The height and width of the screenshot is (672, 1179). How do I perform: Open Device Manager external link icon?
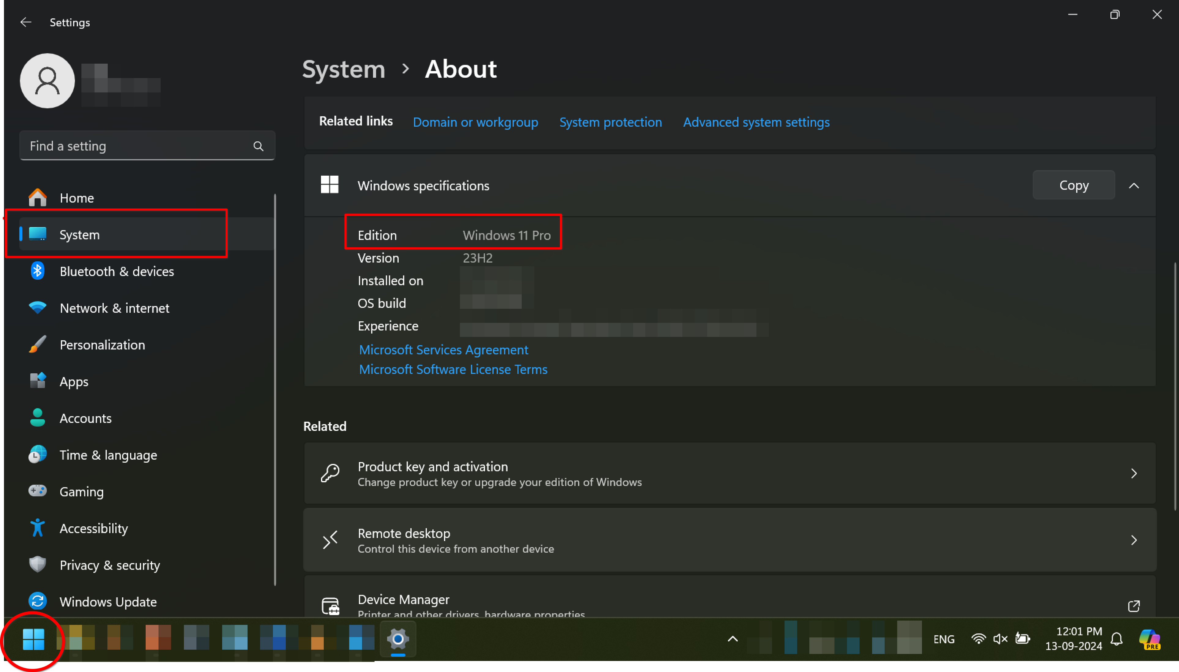click(1134, 606)
